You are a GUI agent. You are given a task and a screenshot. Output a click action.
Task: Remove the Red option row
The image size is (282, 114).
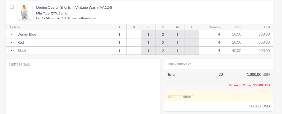pos(12,42)
